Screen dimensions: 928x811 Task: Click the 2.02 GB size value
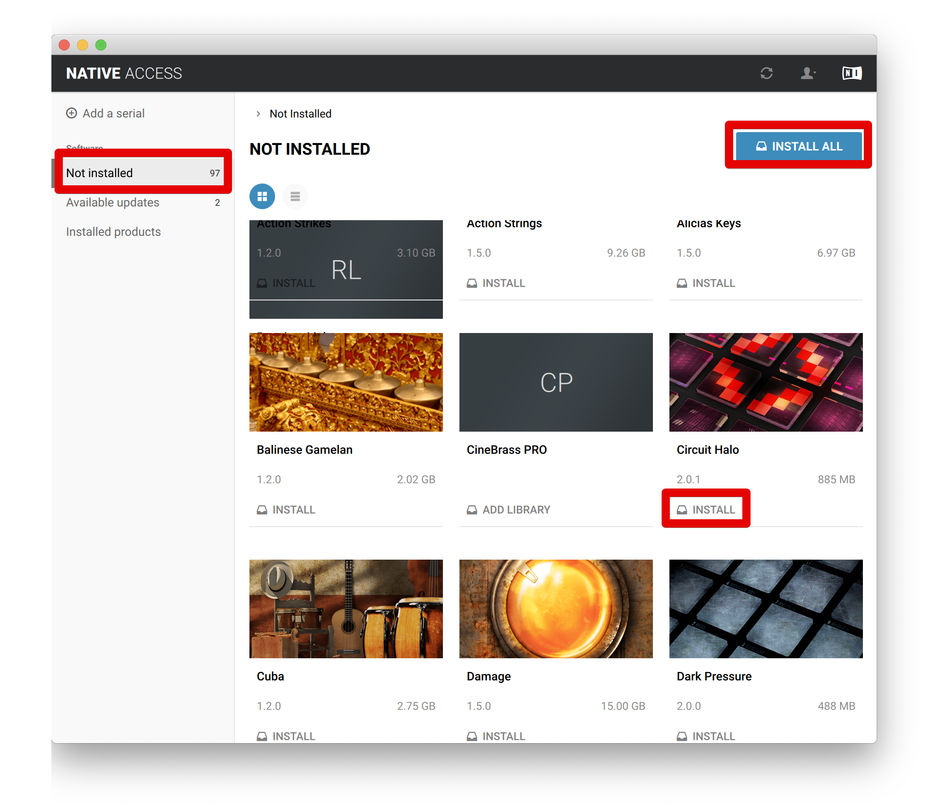[x=416, y=479]
